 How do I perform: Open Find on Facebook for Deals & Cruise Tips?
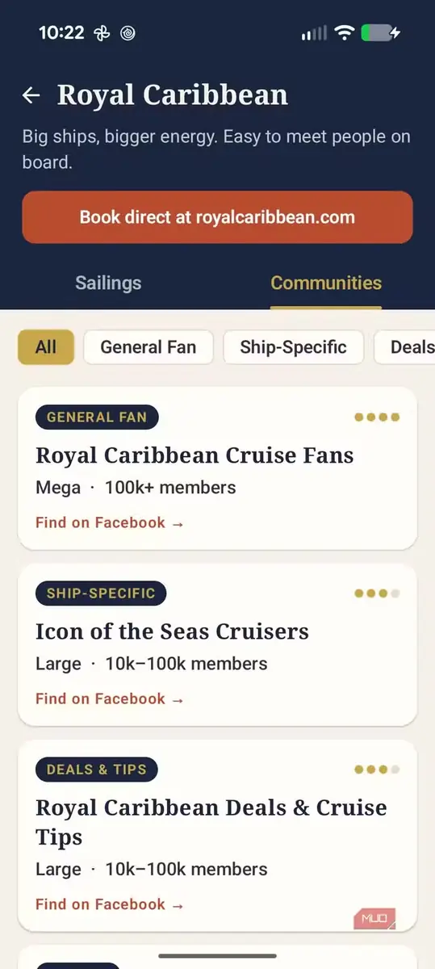click(110, 905)
